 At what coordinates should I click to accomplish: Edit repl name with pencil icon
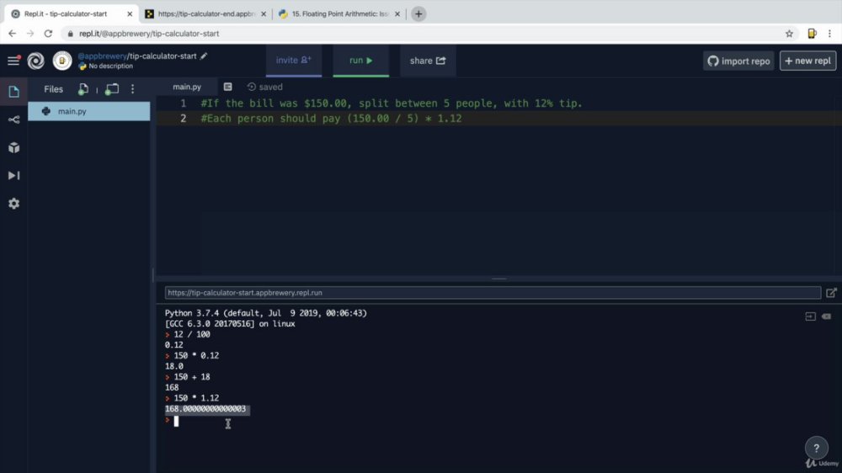tap(204, 56)
